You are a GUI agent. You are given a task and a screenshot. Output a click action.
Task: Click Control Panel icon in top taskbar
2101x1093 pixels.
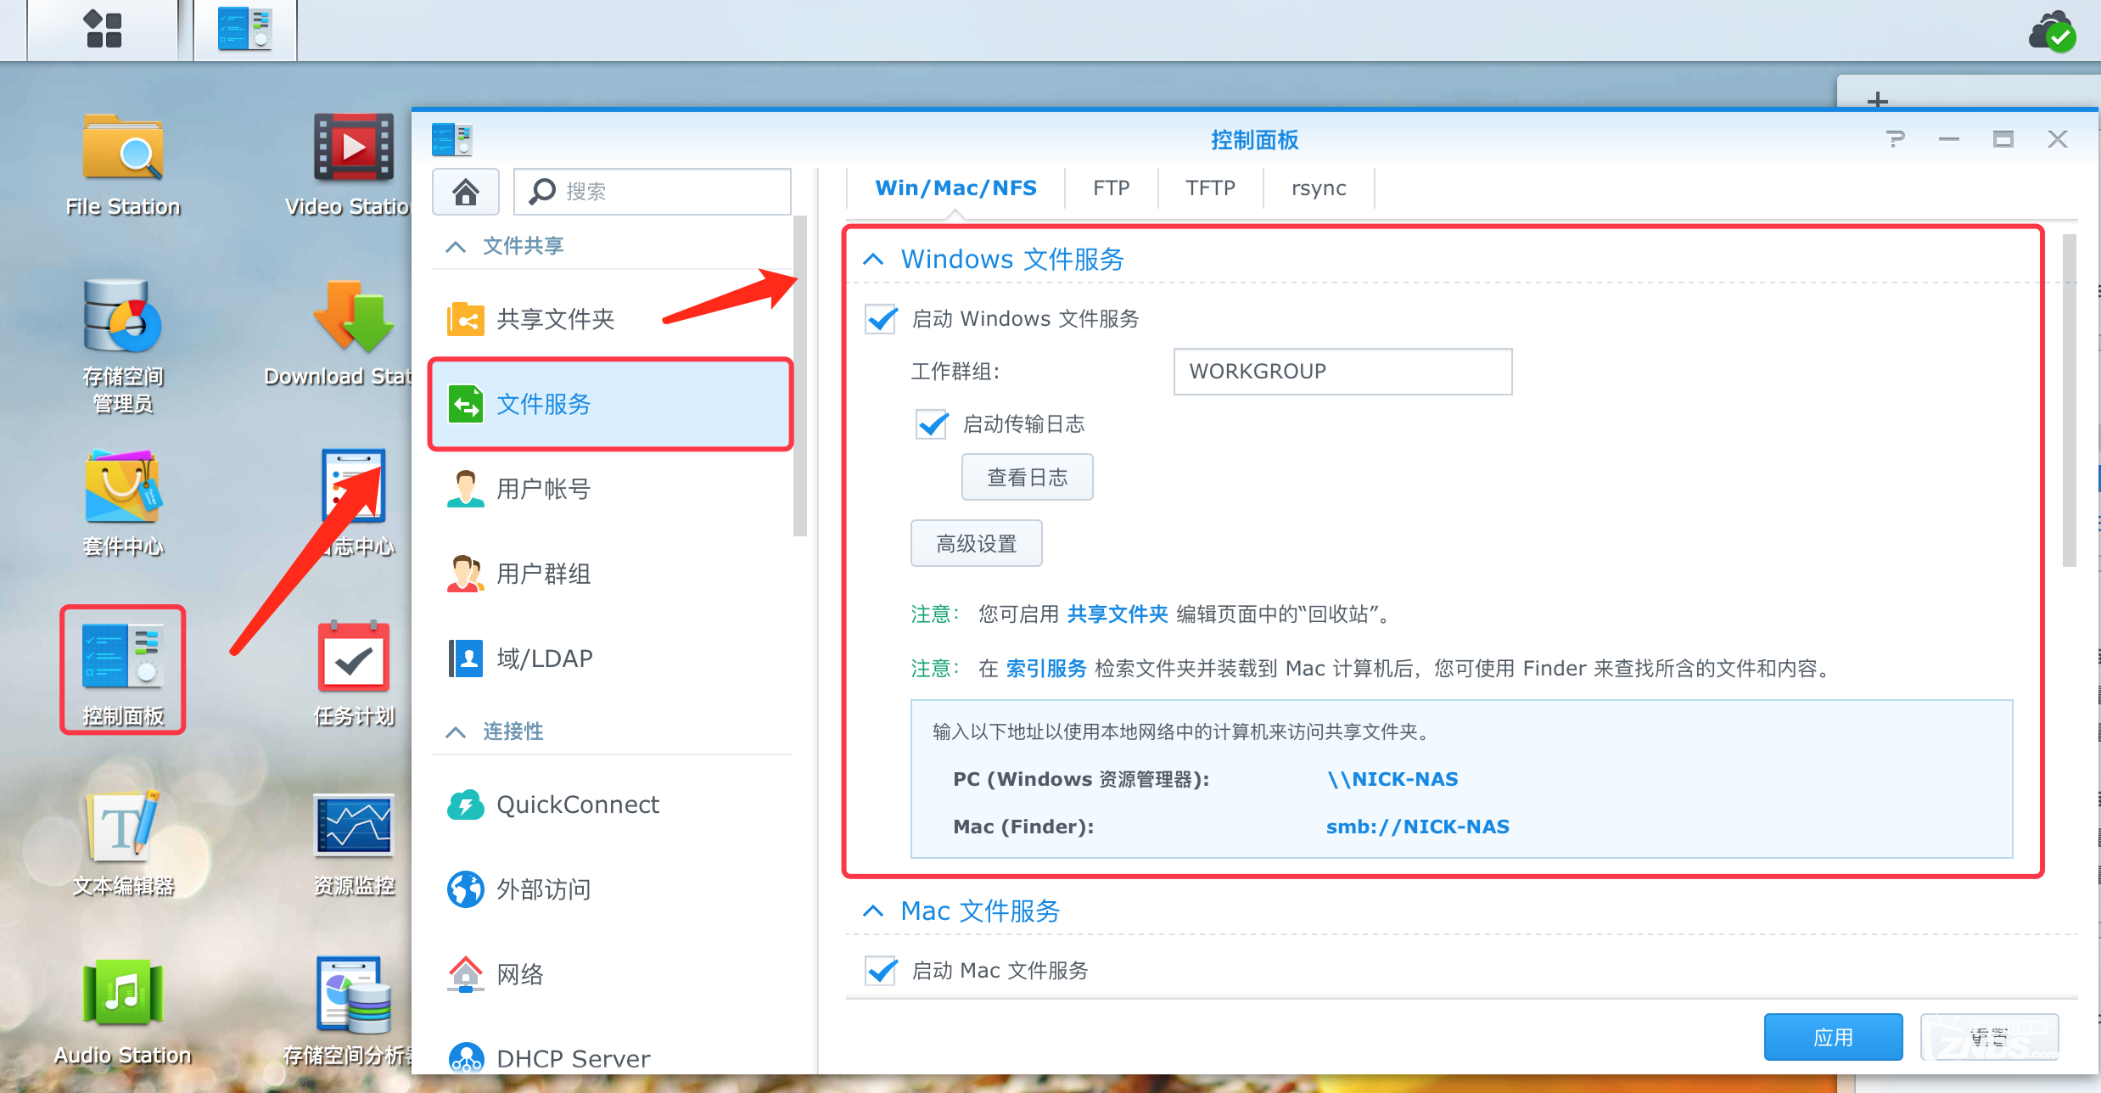(x=245, y=29)
